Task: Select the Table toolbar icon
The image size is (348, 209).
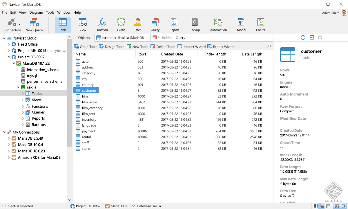Action: [x=63, y=23]
